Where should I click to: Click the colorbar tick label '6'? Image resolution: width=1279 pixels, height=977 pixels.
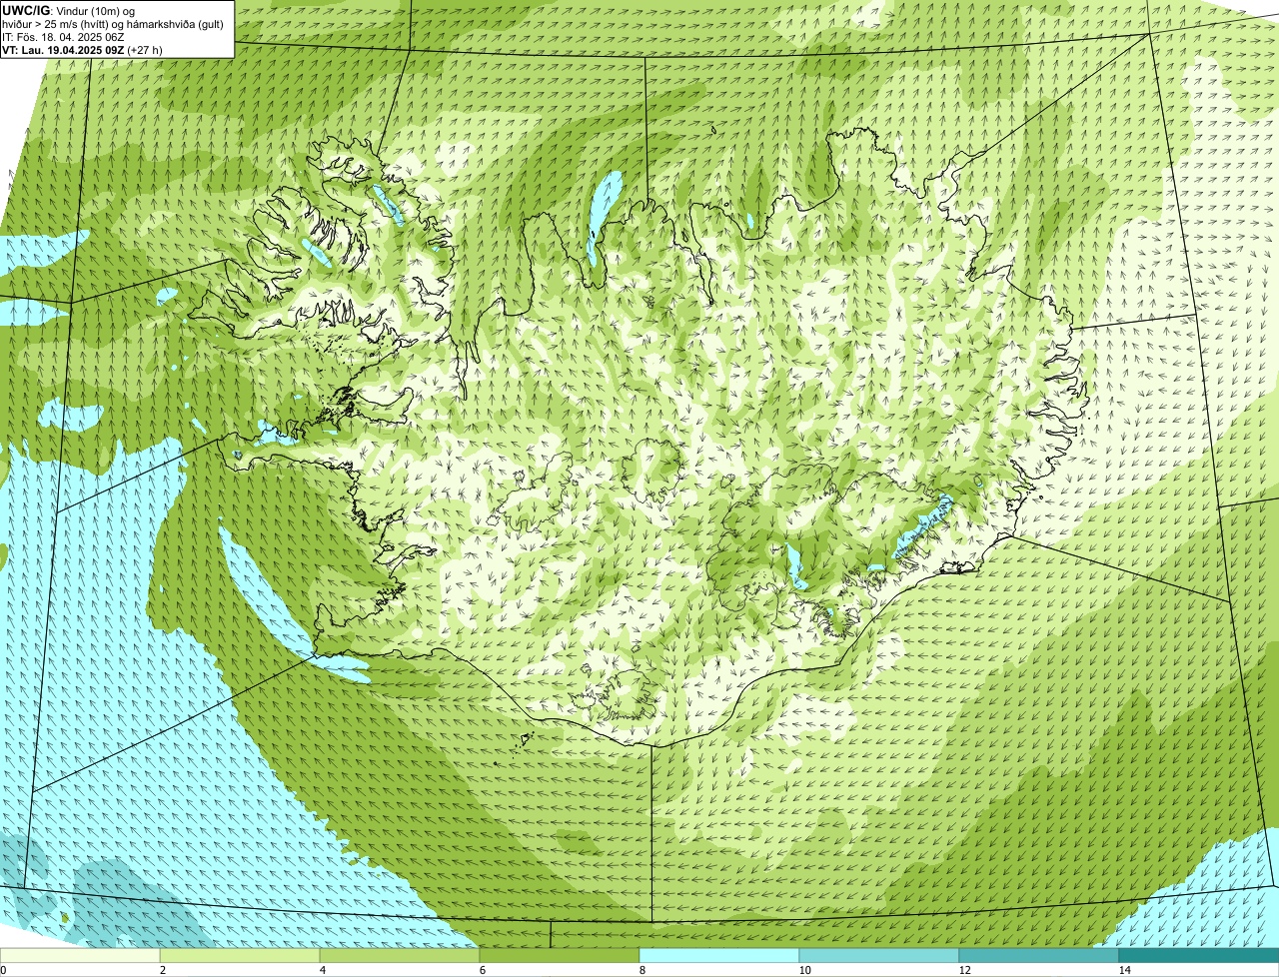point(482,970)
